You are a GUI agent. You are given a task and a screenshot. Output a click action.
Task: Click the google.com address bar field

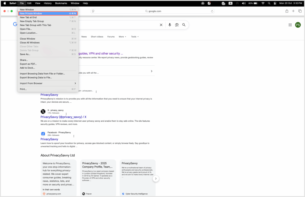(x=152, y=11)
